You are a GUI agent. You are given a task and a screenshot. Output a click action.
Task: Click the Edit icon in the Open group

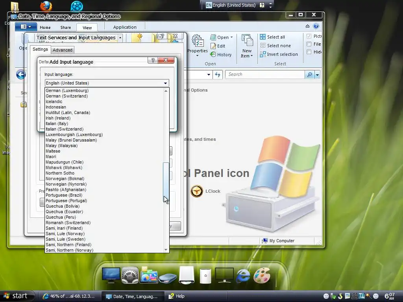click(213, 46)
